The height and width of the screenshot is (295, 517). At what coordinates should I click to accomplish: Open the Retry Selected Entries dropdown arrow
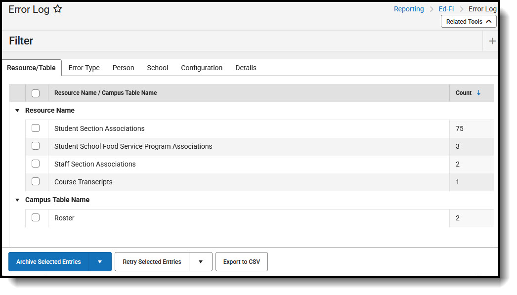(x=201, y=261)
